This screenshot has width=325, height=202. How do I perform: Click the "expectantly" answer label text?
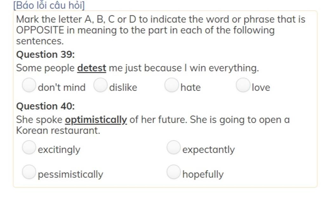209,150
